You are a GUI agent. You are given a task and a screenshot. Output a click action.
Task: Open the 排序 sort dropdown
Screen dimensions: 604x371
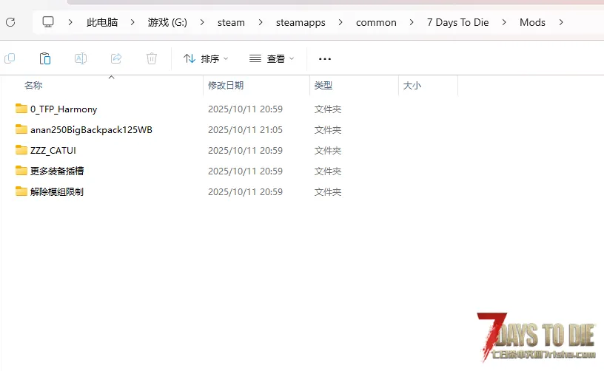coord(206,58)
